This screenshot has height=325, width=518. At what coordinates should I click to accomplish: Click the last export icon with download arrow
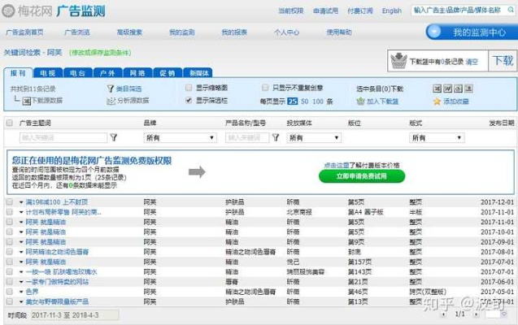[x=468, y=89]
